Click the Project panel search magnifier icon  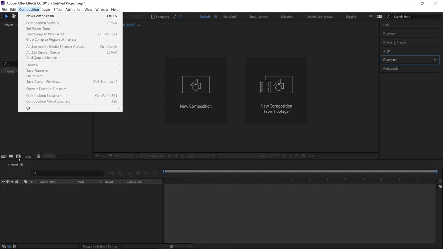pos(6,64)
